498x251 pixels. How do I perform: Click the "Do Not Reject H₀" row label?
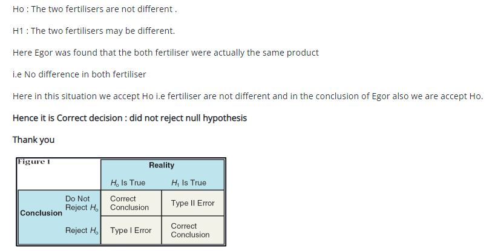point(82,203)
